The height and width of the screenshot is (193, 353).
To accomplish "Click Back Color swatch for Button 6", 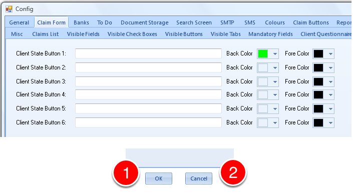I will pos(263,122).
